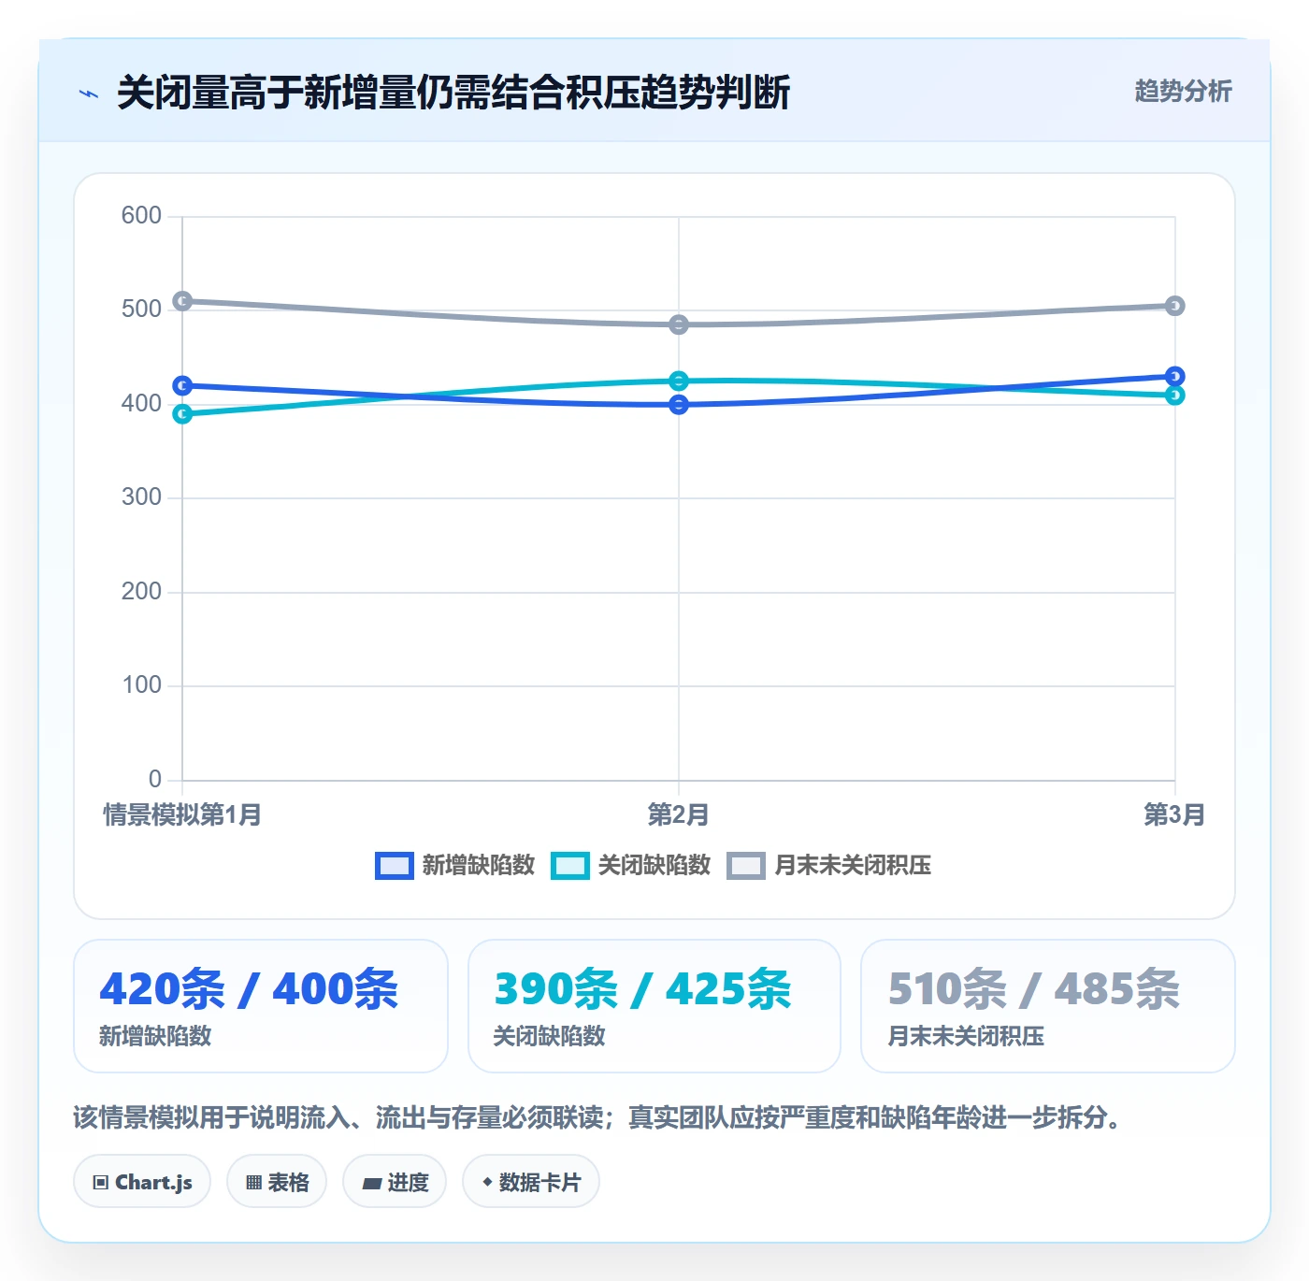This screenshot has width=1309, height=1281.
Task: Click the title 关闭量高于新增量仍需结合积压趋势判断
Action: [453, 93]
